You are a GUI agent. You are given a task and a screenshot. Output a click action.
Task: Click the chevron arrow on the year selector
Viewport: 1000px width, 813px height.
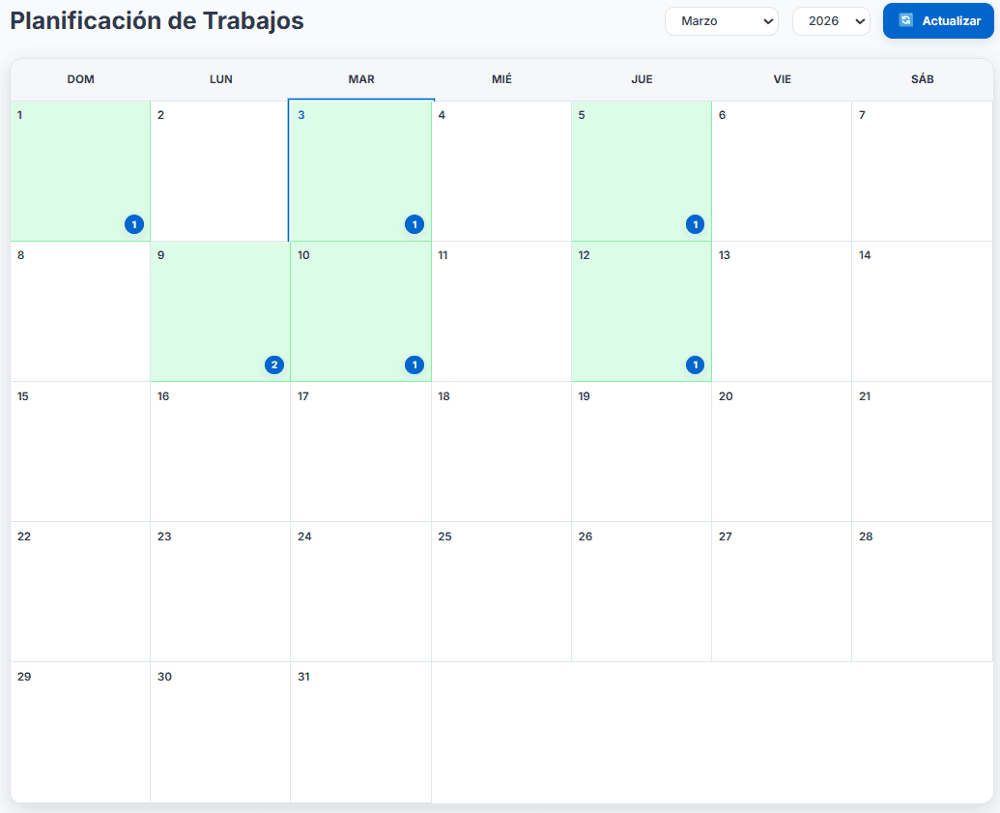pyautogui.click(x=859, y=20)
